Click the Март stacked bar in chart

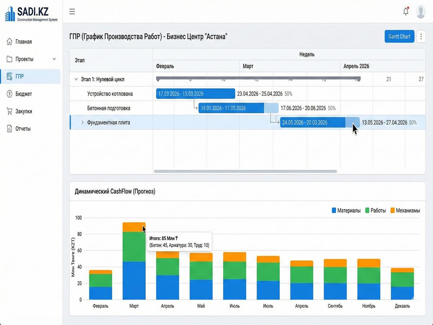point(134,267)
